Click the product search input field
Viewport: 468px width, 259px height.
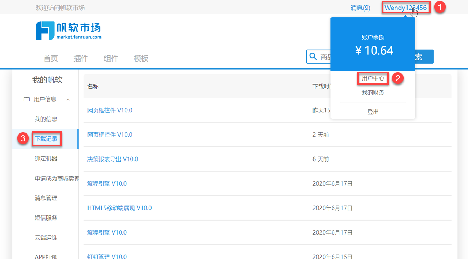point(319,57)
